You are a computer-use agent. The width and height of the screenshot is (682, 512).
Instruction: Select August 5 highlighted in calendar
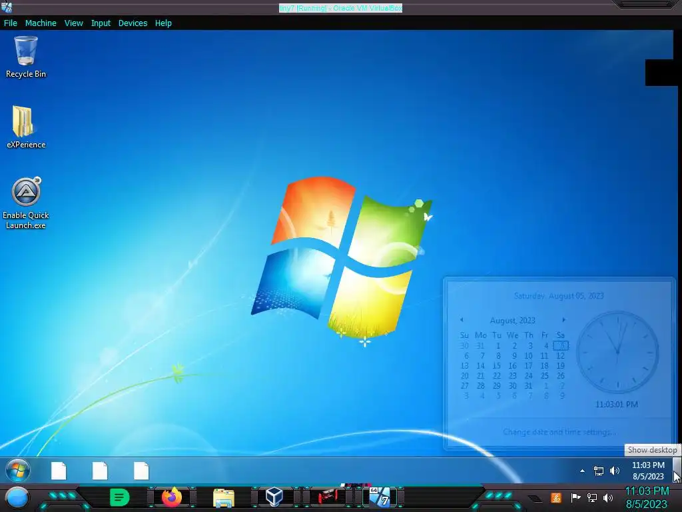point(561,346)
